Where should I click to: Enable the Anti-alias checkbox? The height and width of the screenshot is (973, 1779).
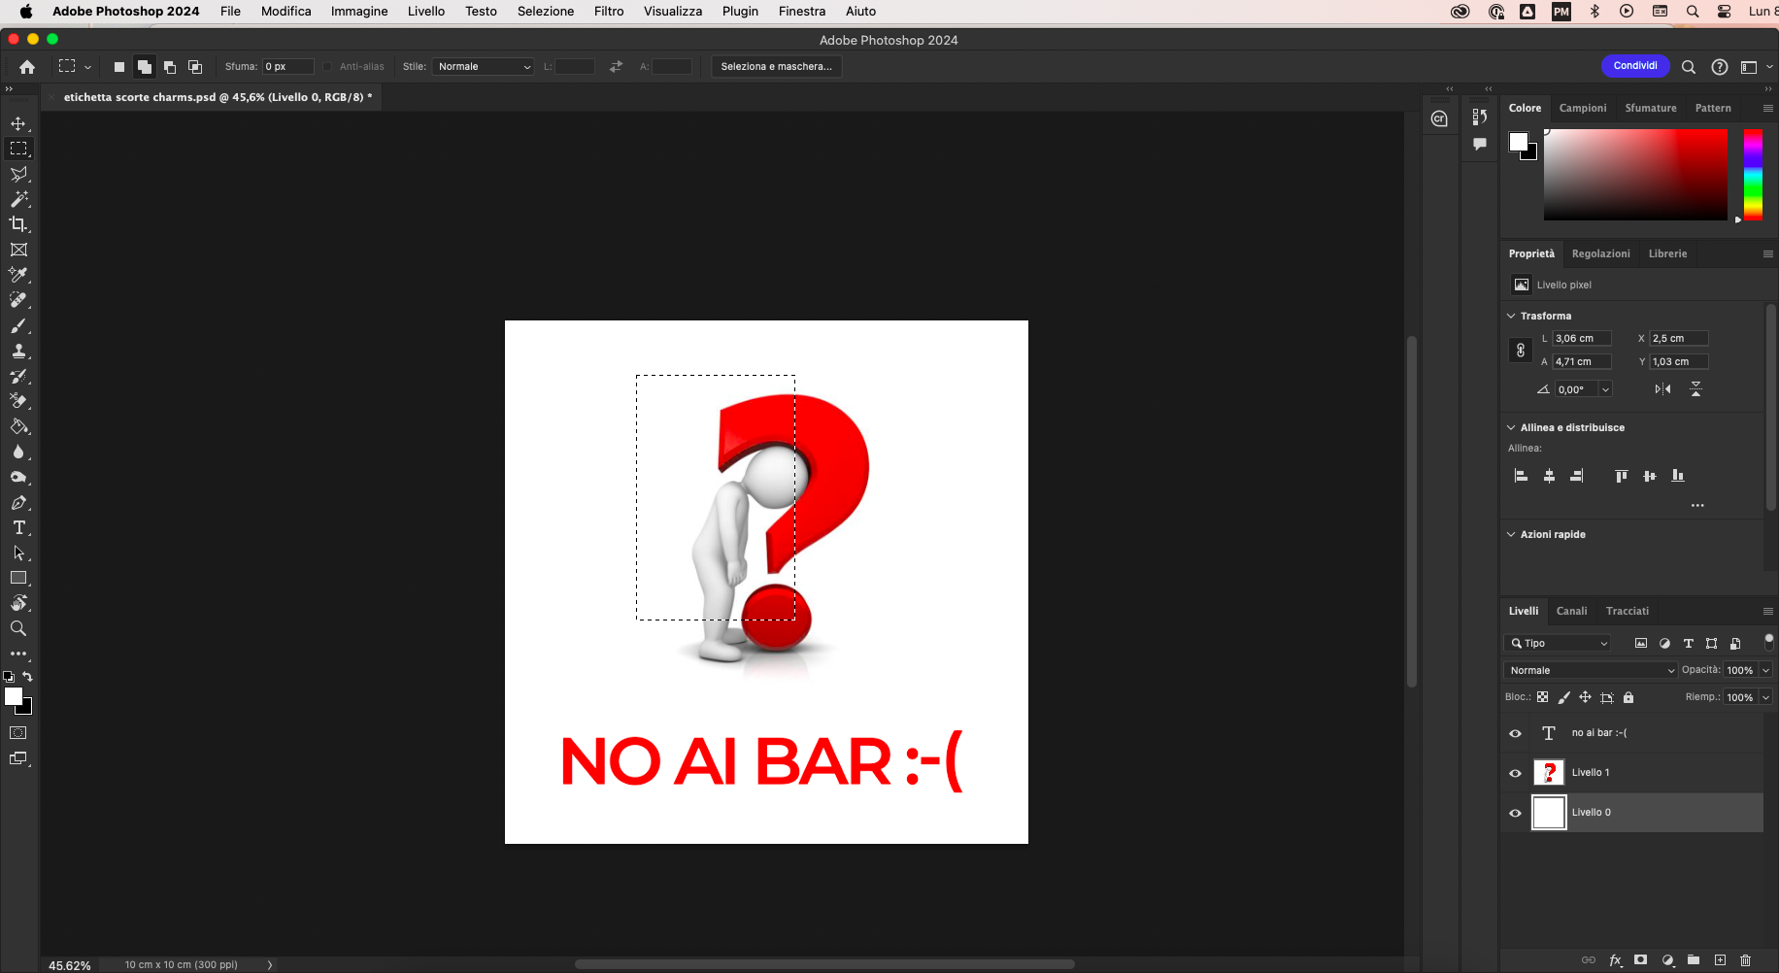[x=326, y=66]
